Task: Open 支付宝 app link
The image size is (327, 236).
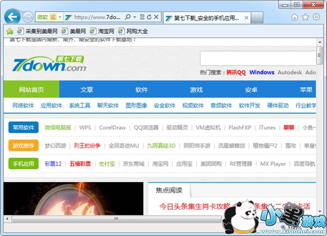Action: click(107, 164)
